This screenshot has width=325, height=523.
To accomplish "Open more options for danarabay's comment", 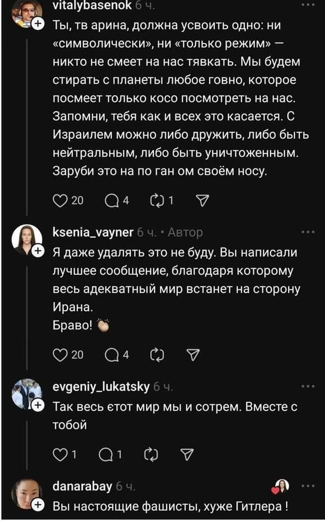I will (308, 486).
